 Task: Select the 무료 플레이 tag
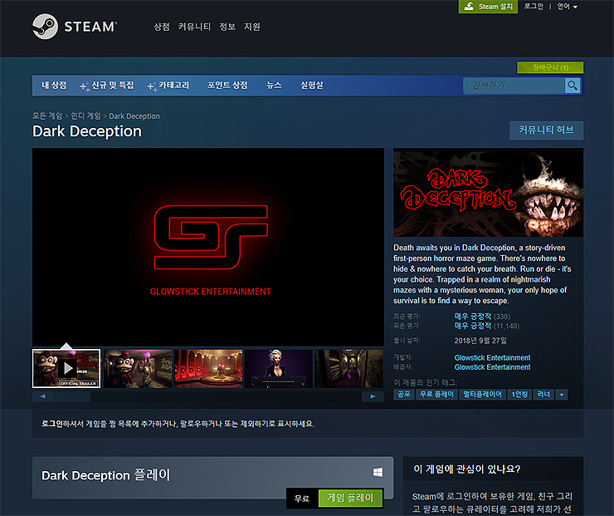(x=436, y=395)
